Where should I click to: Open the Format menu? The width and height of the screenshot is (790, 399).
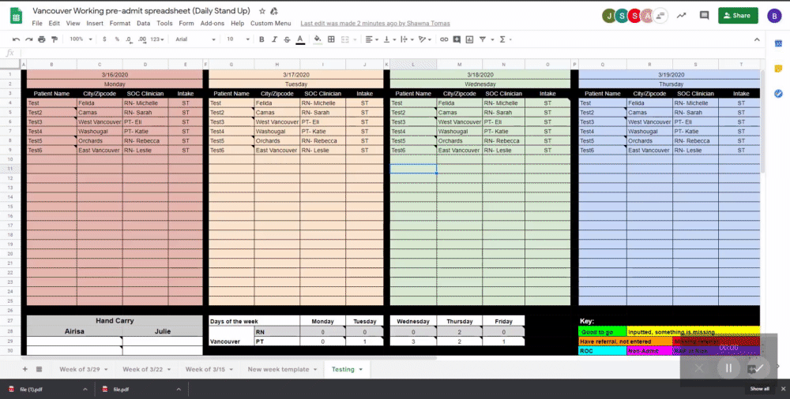pos(120,23)
